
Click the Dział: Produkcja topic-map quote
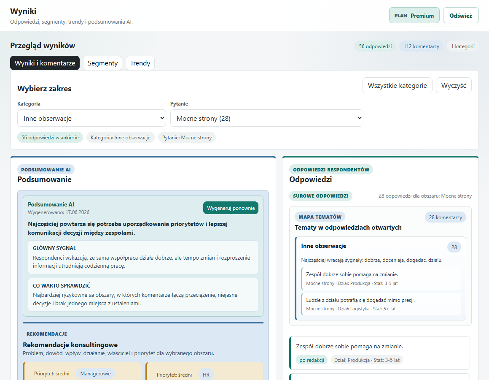[381, 279]
